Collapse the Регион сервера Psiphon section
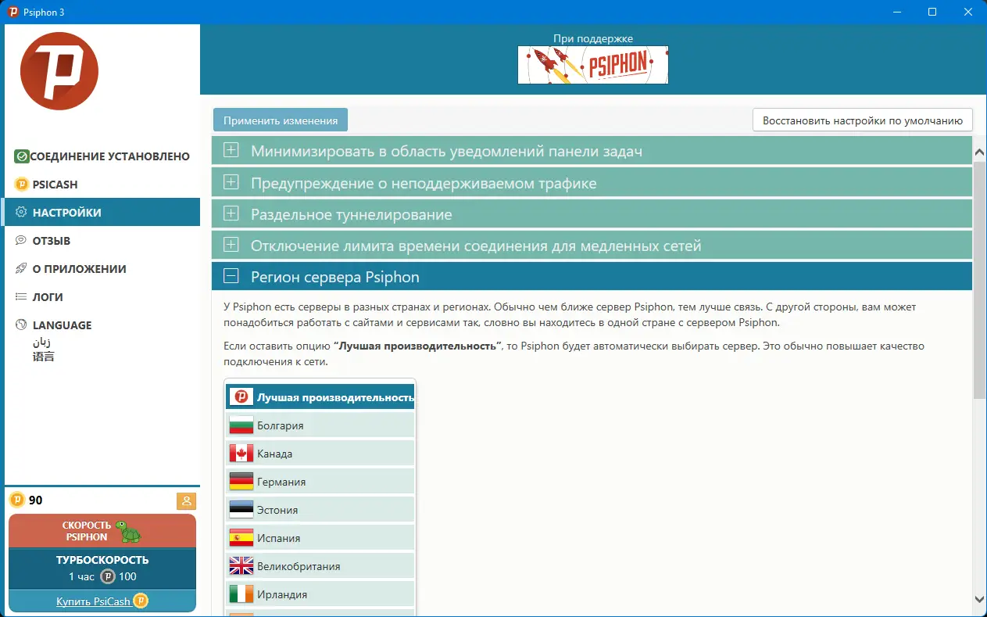The image size is (987, 617). tap(592, 277)
